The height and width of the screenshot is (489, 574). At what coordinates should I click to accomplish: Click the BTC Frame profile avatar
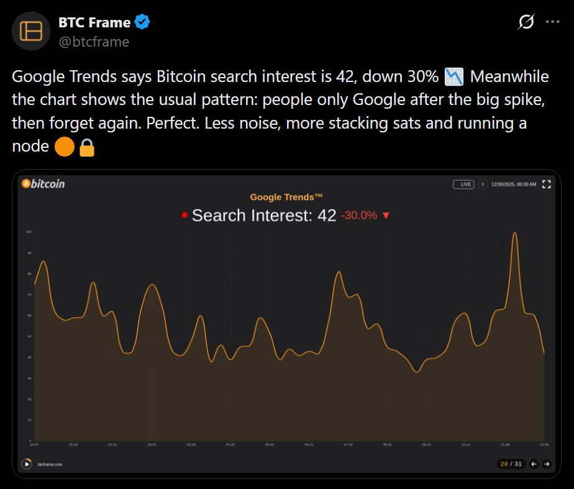pos(31,31)
